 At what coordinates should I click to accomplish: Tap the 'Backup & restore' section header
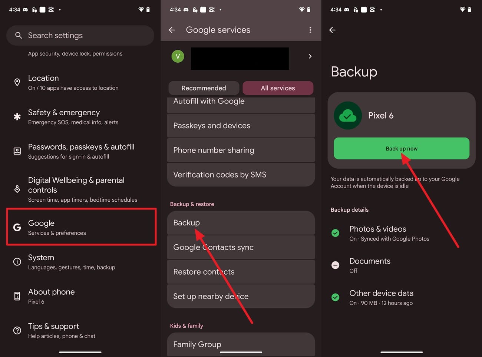click(192, 204)
